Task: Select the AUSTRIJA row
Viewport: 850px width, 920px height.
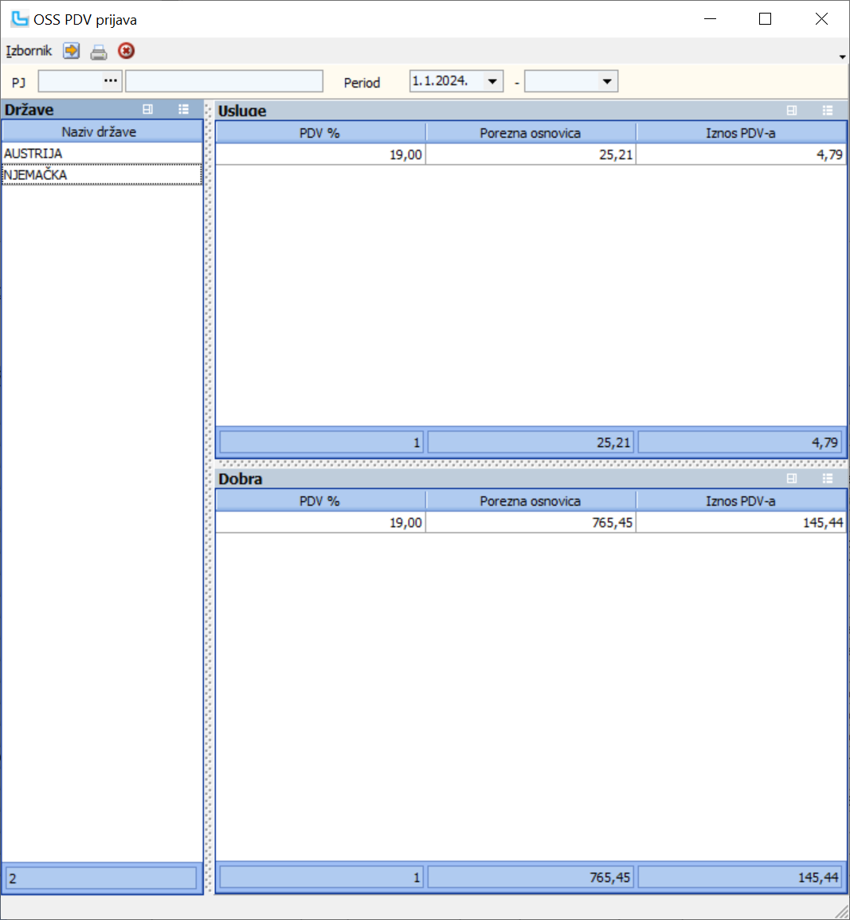Action: pos(80,152)
